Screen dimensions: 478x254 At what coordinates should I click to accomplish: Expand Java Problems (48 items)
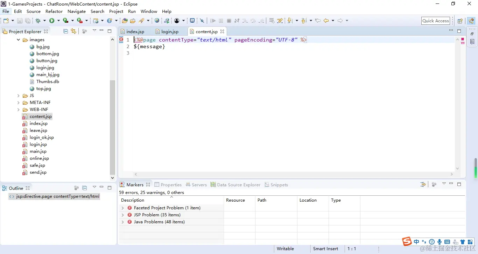pyautogui.click(x=122, y=222)
